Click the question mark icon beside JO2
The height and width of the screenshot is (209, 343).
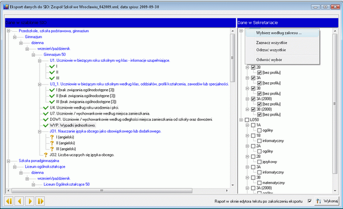45,155
